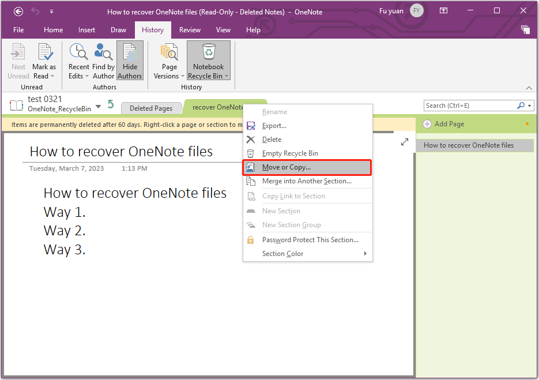Click the Export disk icon in menu
Screen dimensions: 539x380
click(x=251, y=126)
